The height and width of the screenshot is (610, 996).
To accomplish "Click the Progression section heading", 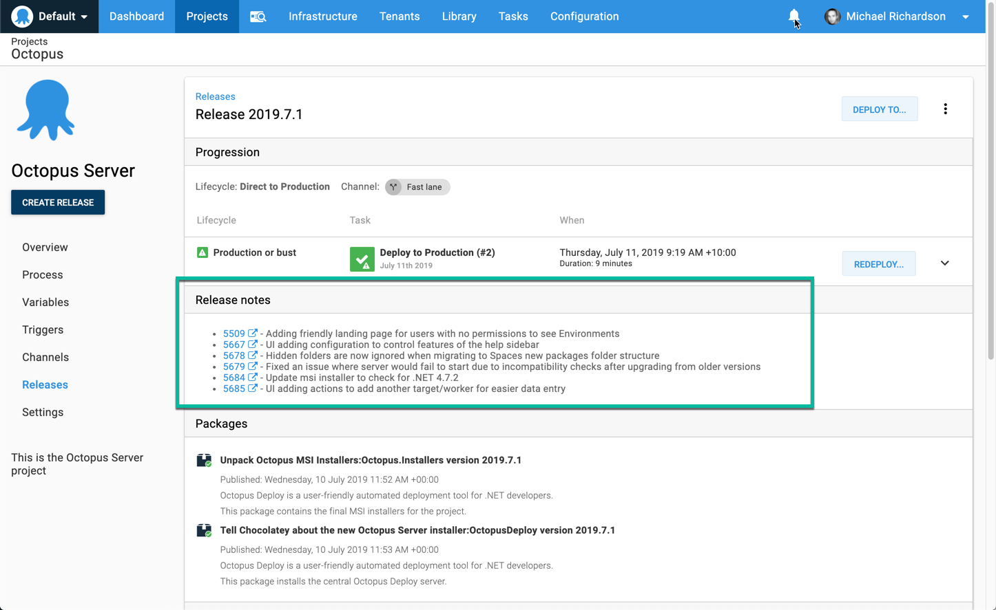I will tap(227, 152).
